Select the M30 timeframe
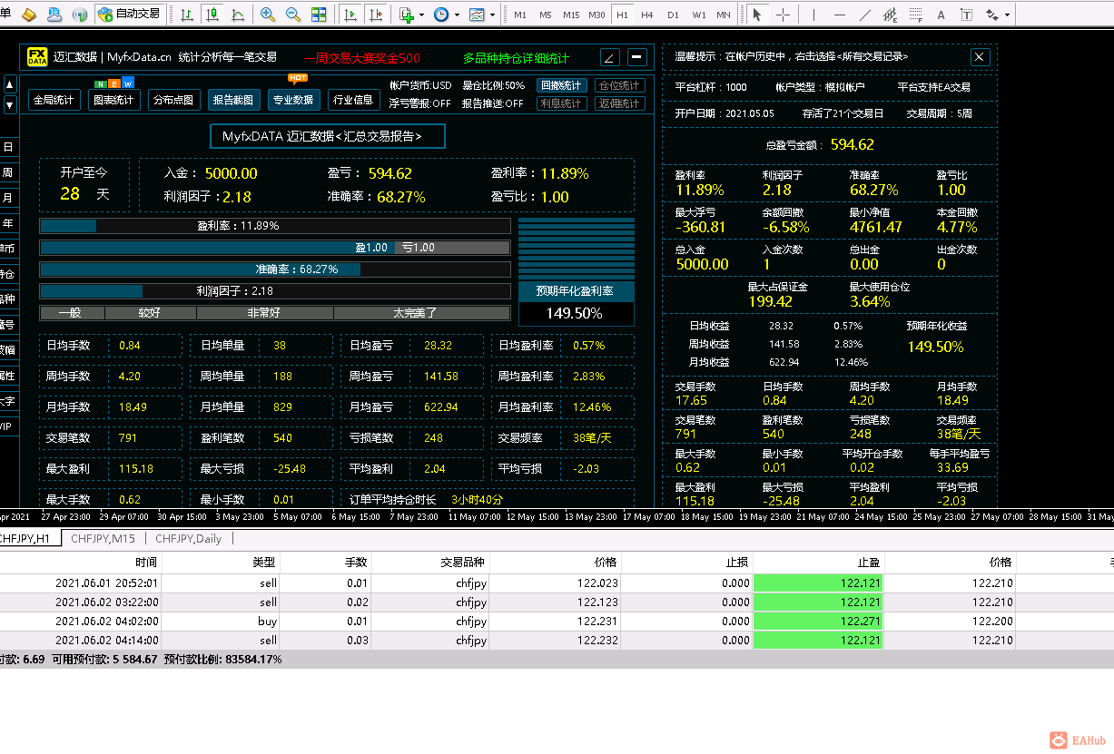Image resolution: width=1114 pixels, height=754 pixels. click(x=596, y=15)
